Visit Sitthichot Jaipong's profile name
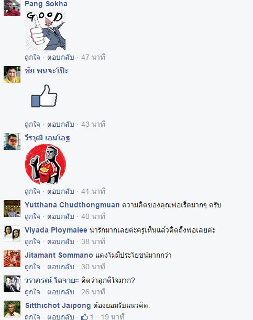 click(x=58, y=305)
